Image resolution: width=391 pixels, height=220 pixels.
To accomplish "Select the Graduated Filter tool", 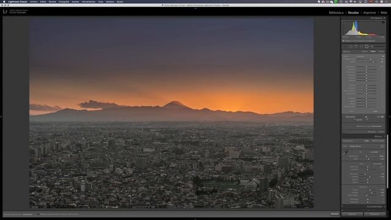I will tap(362, 46).
